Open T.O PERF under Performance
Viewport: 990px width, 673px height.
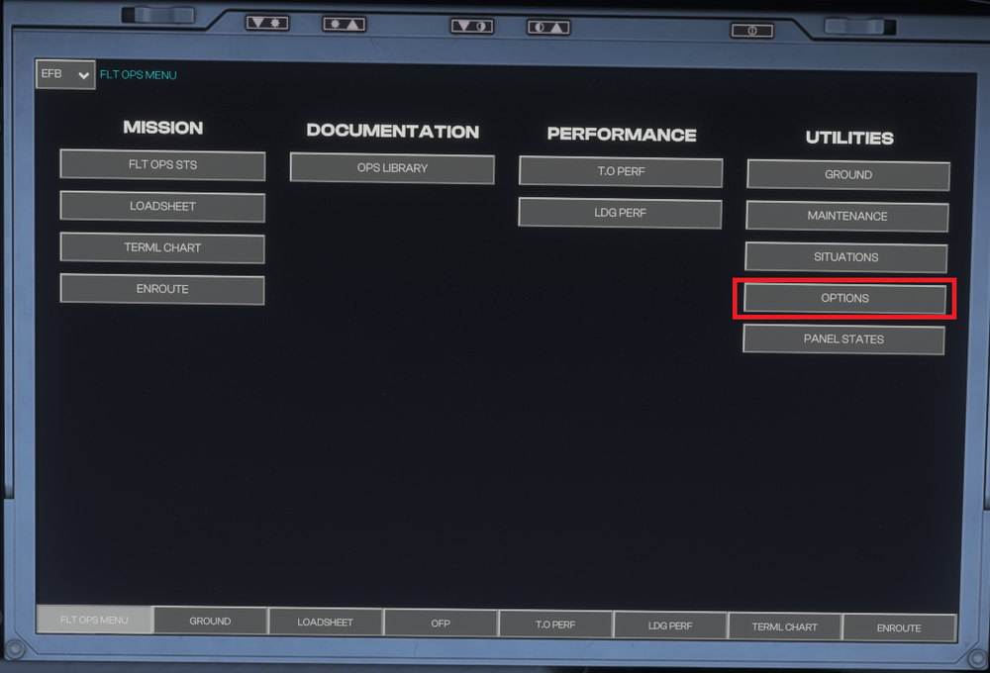(x=621, y=171)
